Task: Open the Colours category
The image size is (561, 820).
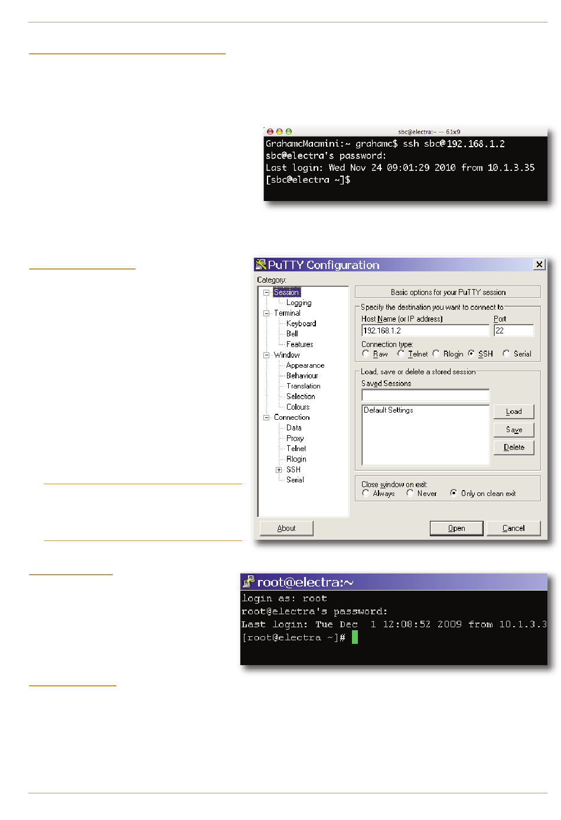Action: pyautogui.click(x=298, y=407)
